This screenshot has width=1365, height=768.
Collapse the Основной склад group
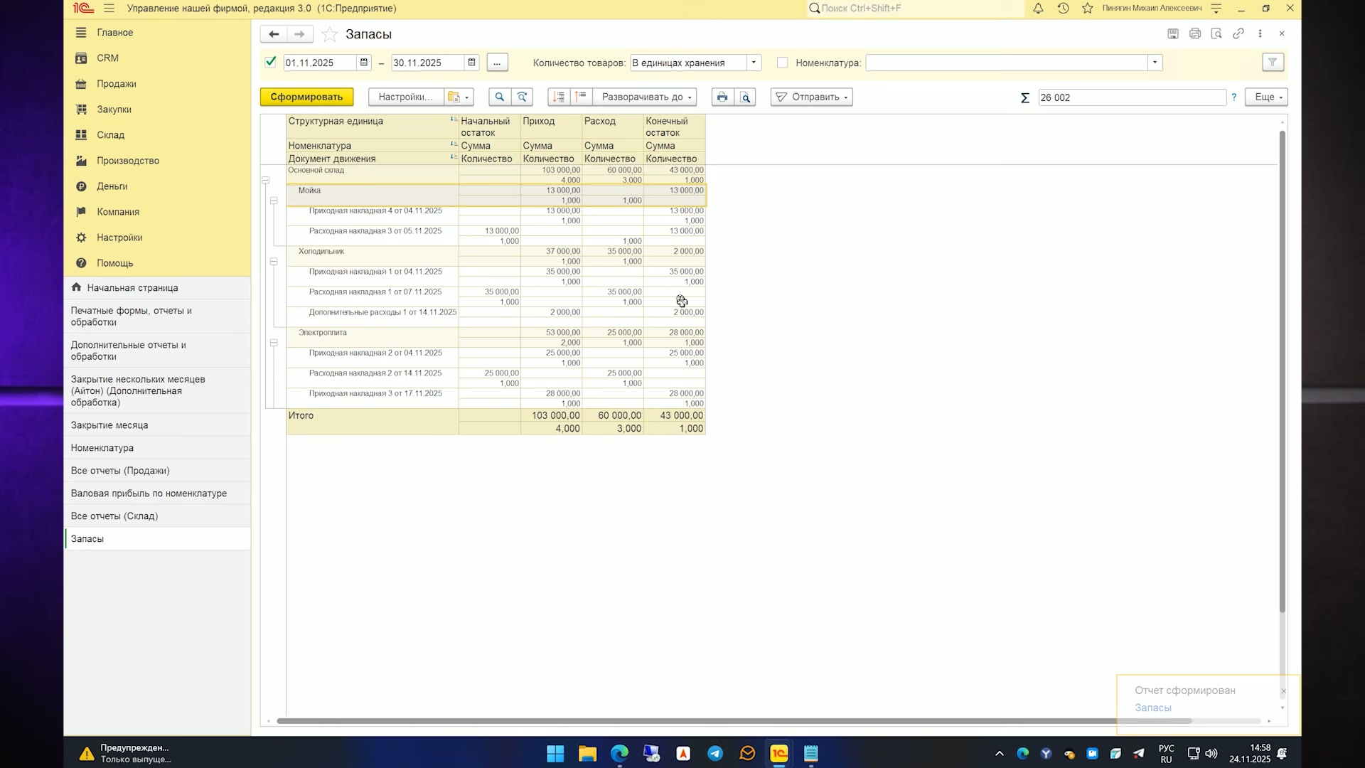[x=266, y=181]
